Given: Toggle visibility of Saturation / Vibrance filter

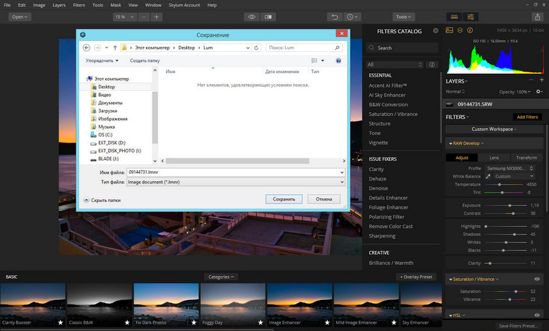Looking at the screenshot, I should [x=537, y=279].
